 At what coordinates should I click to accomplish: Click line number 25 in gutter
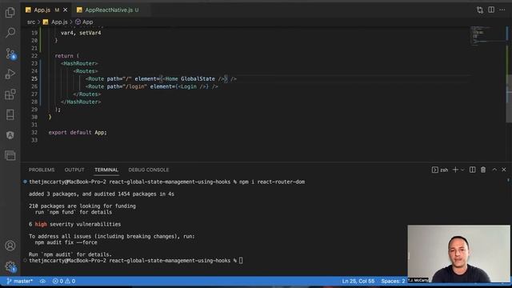pyautogui.click(x=34, y=78)
